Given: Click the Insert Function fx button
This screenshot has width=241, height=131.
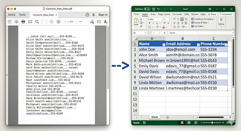Looking at the screenshot, I should [x=164, y=33].
